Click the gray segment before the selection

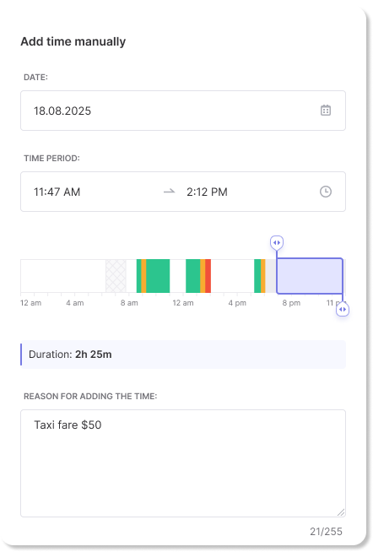(271, 276)
